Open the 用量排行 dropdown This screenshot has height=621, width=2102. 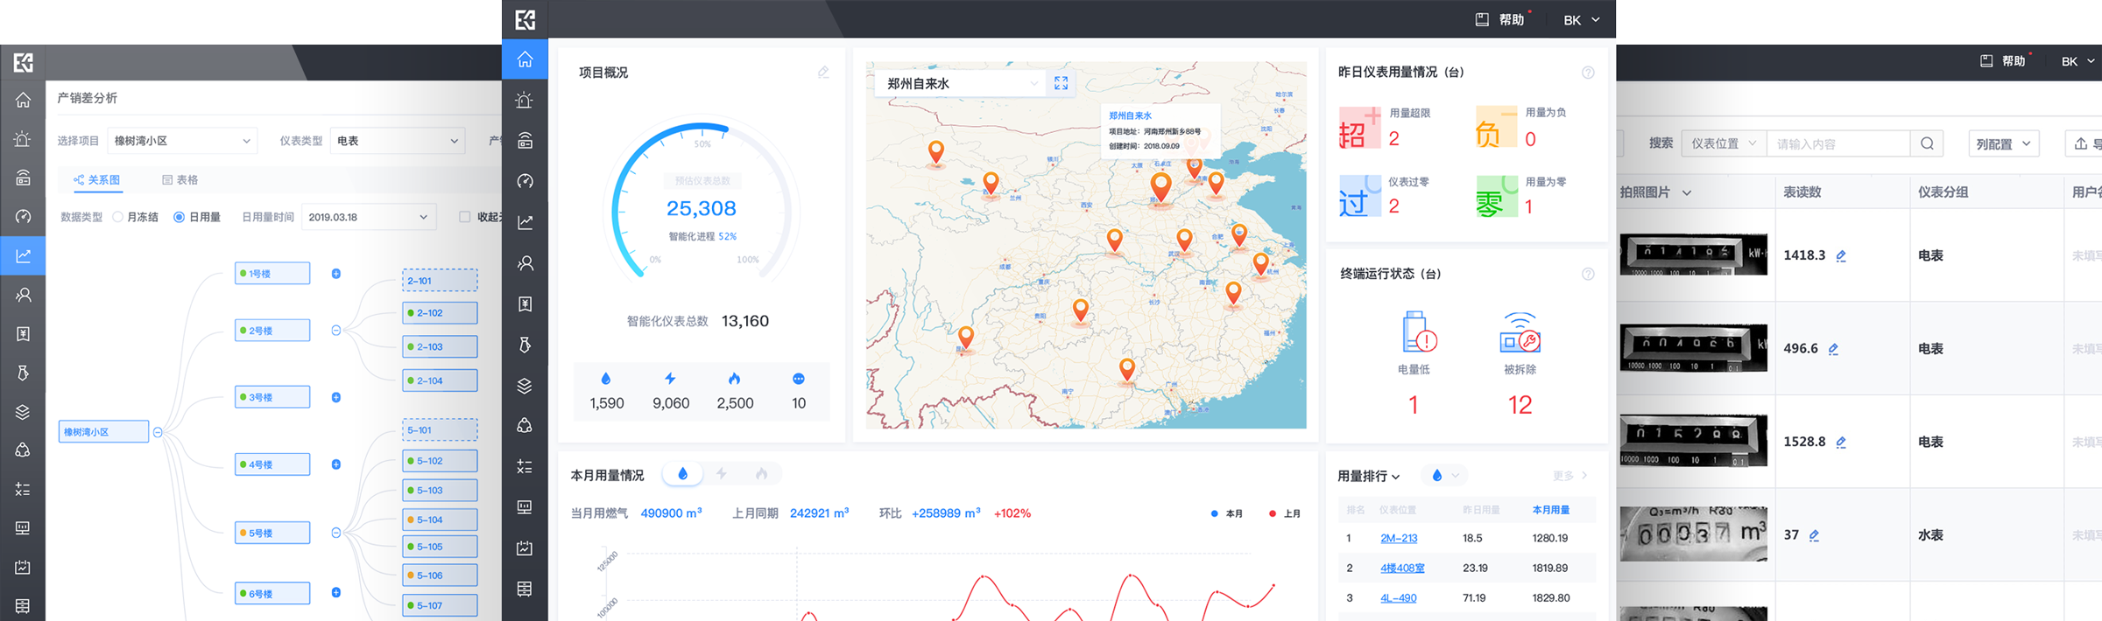1369,476
